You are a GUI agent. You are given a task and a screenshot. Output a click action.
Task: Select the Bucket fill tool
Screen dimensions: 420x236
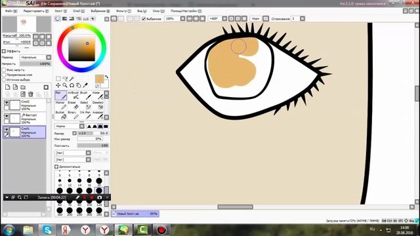[x=61, y=115]
